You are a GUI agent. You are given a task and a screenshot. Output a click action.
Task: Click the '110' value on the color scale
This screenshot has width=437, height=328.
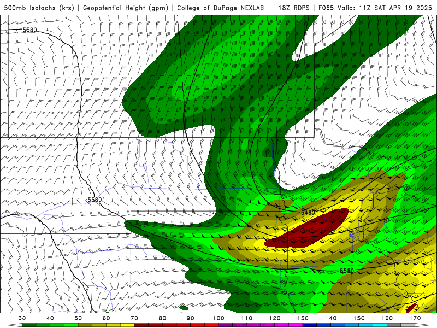(x=247, y=318)
